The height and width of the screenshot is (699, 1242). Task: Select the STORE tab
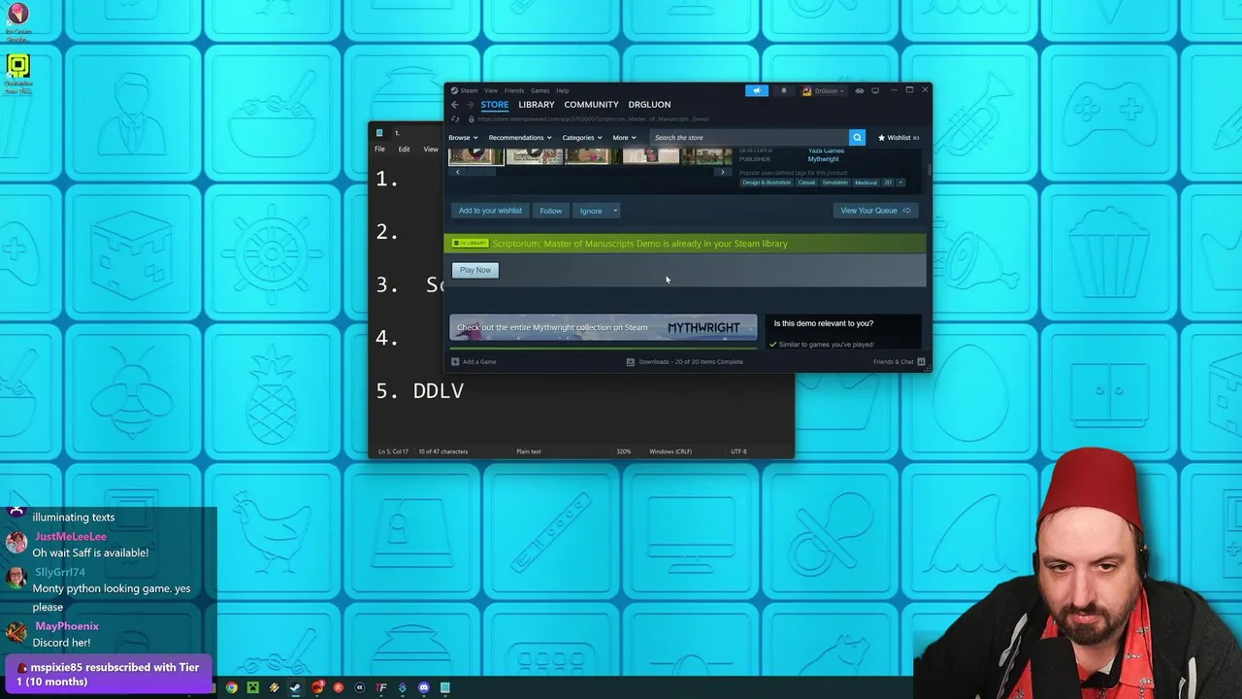495,105
